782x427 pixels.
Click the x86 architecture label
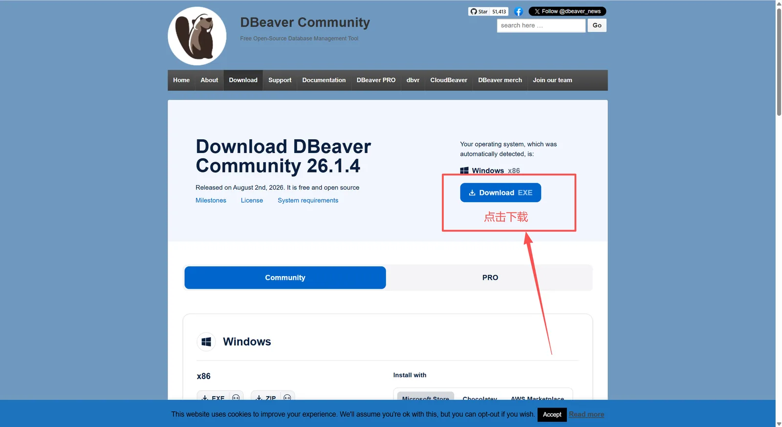(203, 376)
